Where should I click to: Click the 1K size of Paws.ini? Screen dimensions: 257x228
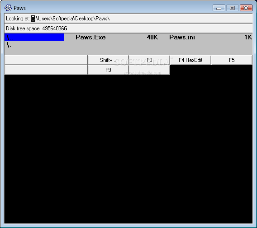(248, 37)
